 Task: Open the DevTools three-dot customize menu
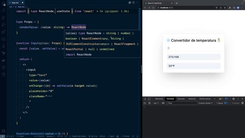(x=238, y=99)
